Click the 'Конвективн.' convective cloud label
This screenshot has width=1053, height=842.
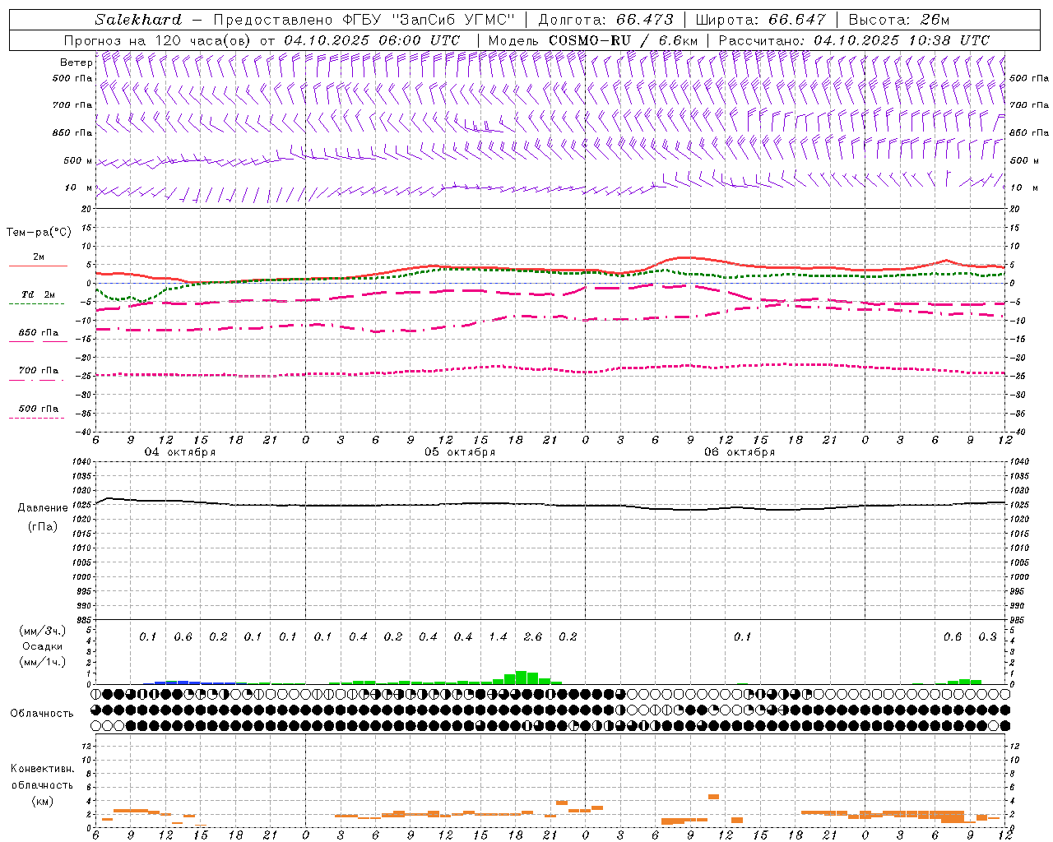(x=42, y=769)
